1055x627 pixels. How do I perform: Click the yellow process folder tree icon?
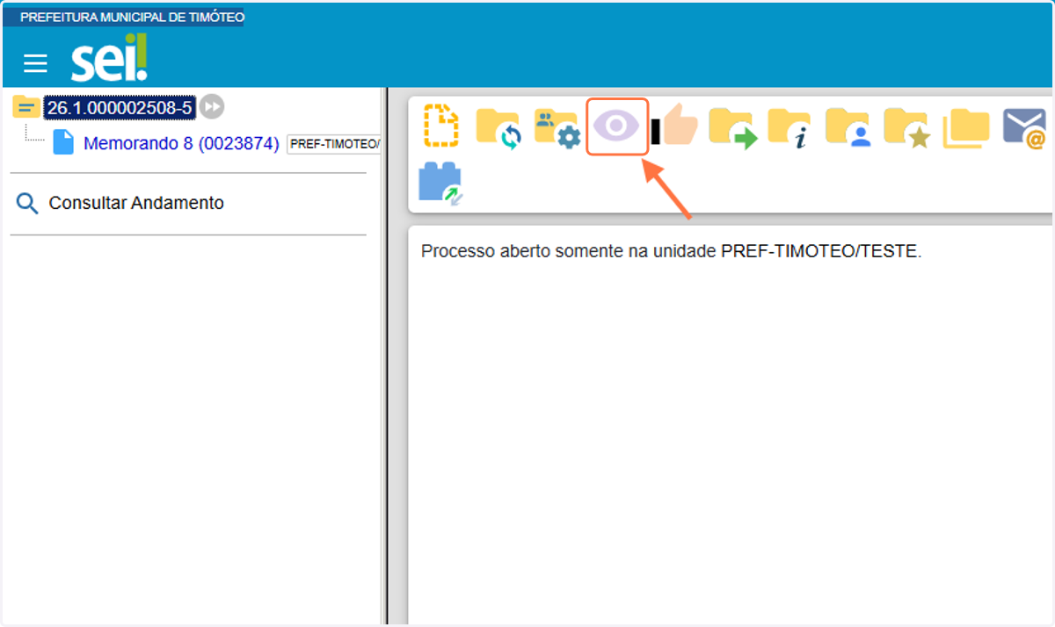click(25, 108)
